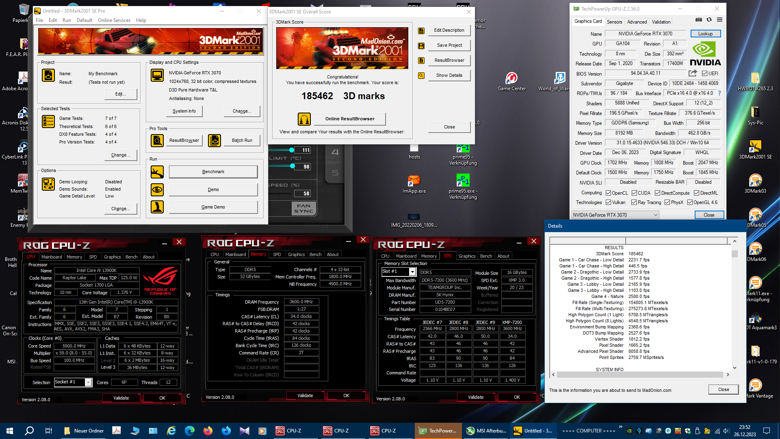Open the GPU selection dropdown in GPU-Z
This screenshot has height=439, width=780.
click(615, 215)
